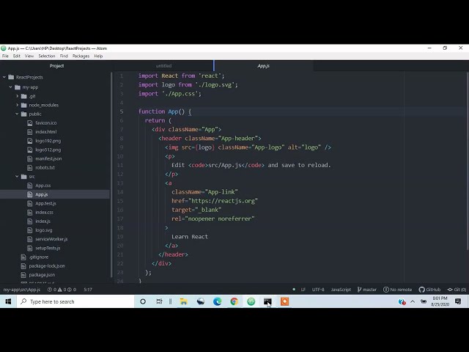Change the JavaScript grammar selector
This screenshot has height=352, width=469.
pos(341,290)
